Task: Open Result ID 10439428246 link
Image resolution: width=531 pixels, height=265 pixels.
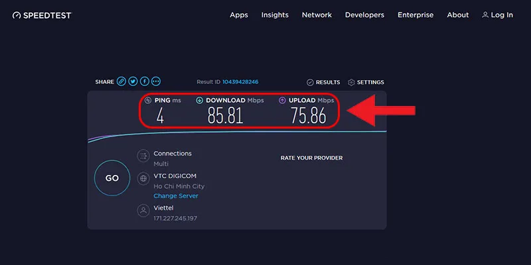Action: (240, 81)
